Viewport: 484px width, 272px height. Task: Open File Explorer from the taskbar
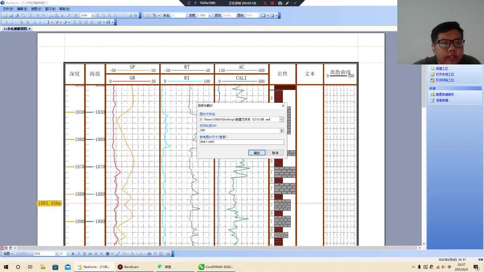pyautogui.click(x=43, y=267)
